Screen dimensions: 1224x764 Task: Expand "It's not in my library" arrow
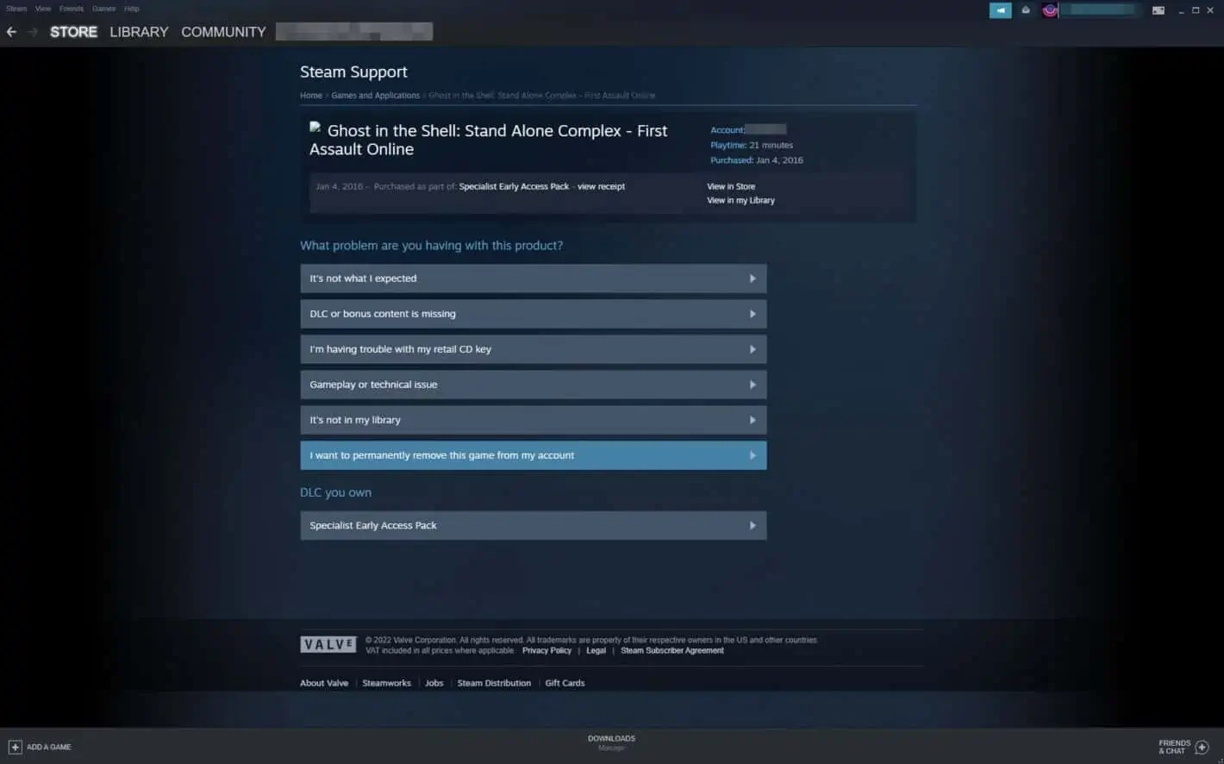click(x=753, y=420)
